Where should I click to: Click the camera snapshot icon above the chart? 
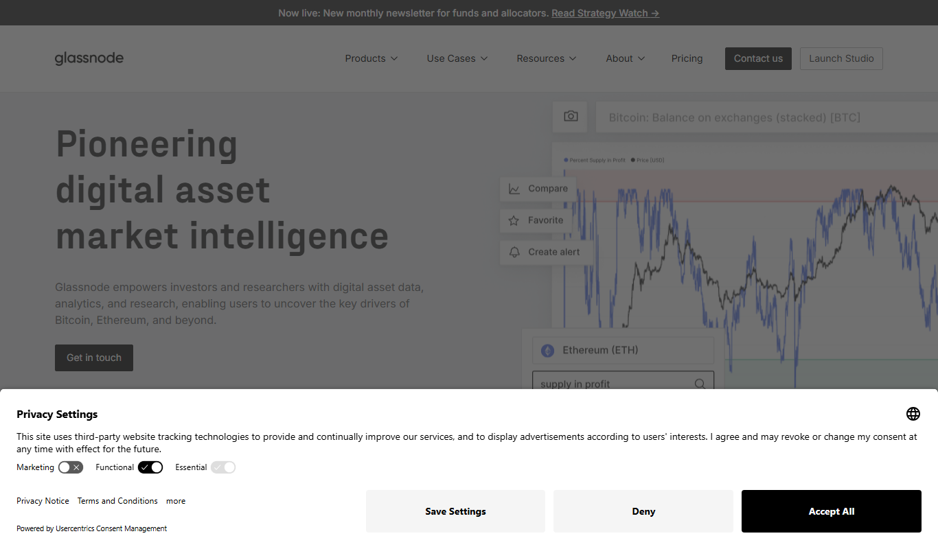[571, 117]
